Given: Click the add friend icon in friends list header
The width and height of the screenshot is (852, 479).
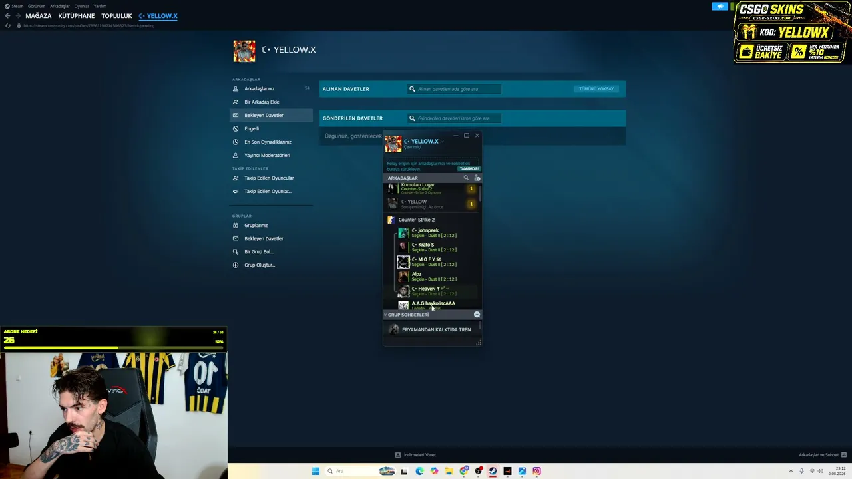Looking at the screenshot, I should (x=477, y=178).
